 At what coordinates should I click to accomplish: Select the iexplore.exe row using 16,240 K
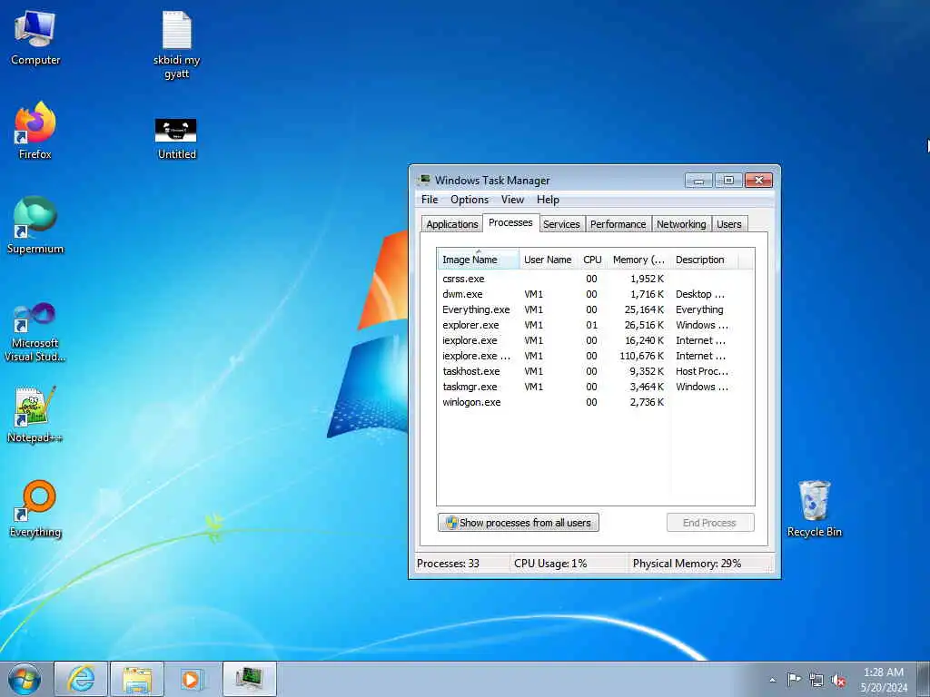coord(596,340)
